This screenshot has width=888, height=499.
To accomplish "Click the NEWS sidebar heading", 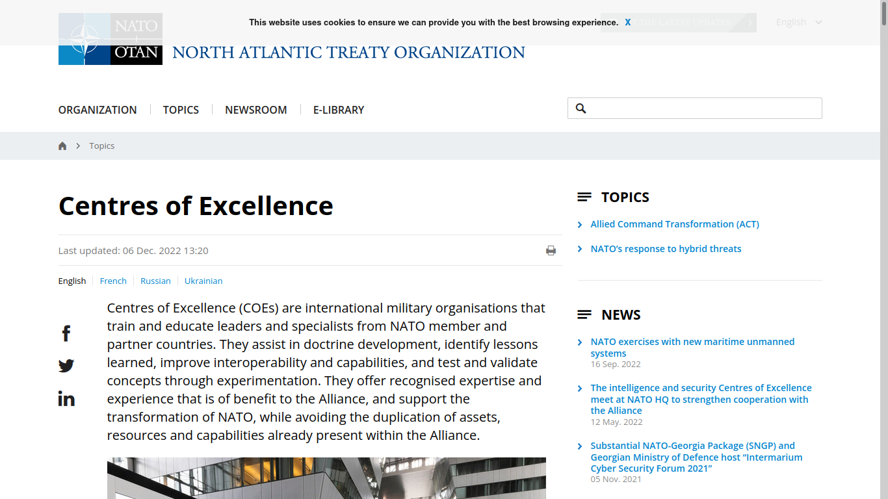I will click(621, 314).
